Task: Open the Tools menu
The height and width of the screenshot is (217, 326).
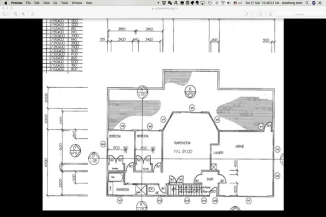Action: (x=64, y=3)
